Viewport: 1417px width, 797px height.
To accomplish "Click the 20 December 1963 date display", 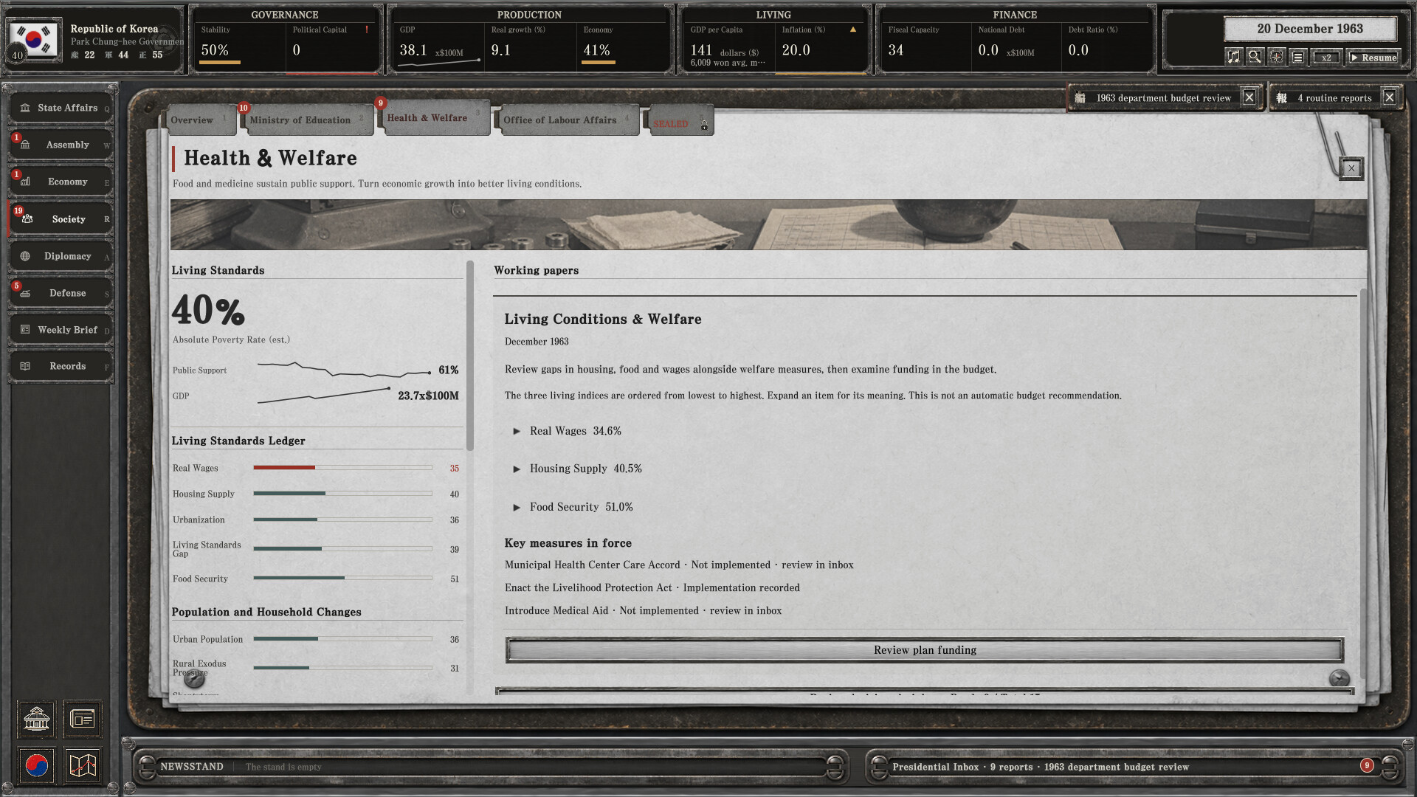I will [x=1310, y=29].
